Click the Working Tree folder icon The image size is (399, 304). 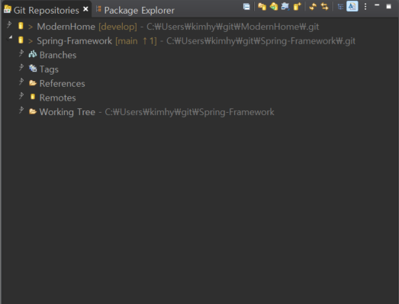(33, 111)
